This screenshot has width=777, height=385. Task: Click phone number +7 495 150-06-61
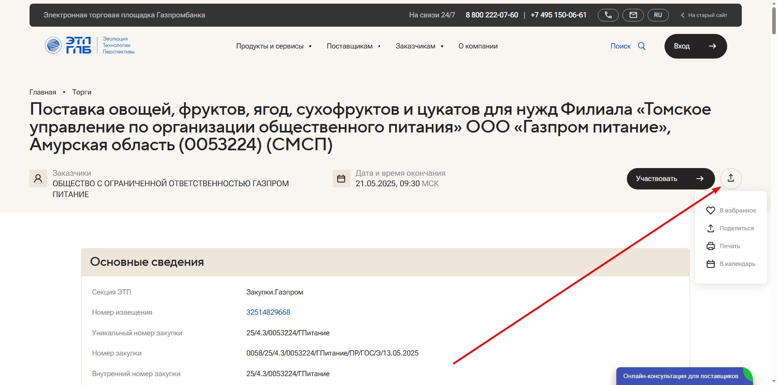click(x=558, y=15)
